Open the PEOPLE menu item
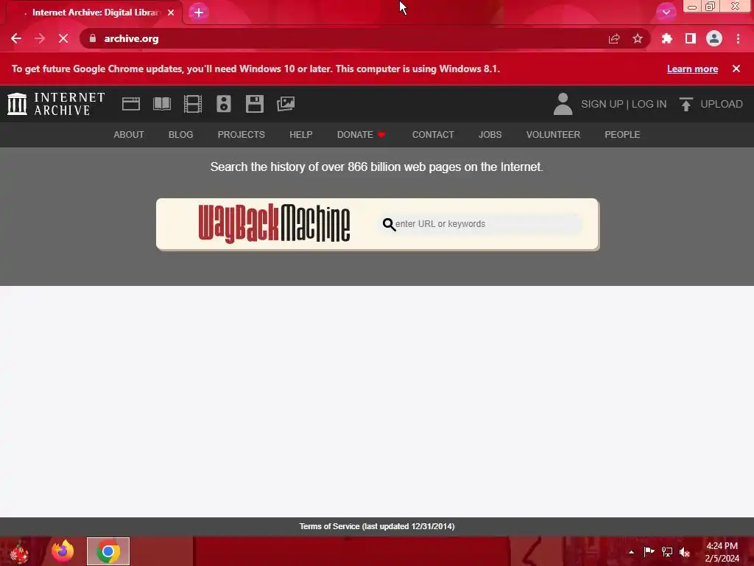The height and width of the screenshot is (566, 754). [x=622, y=135]
